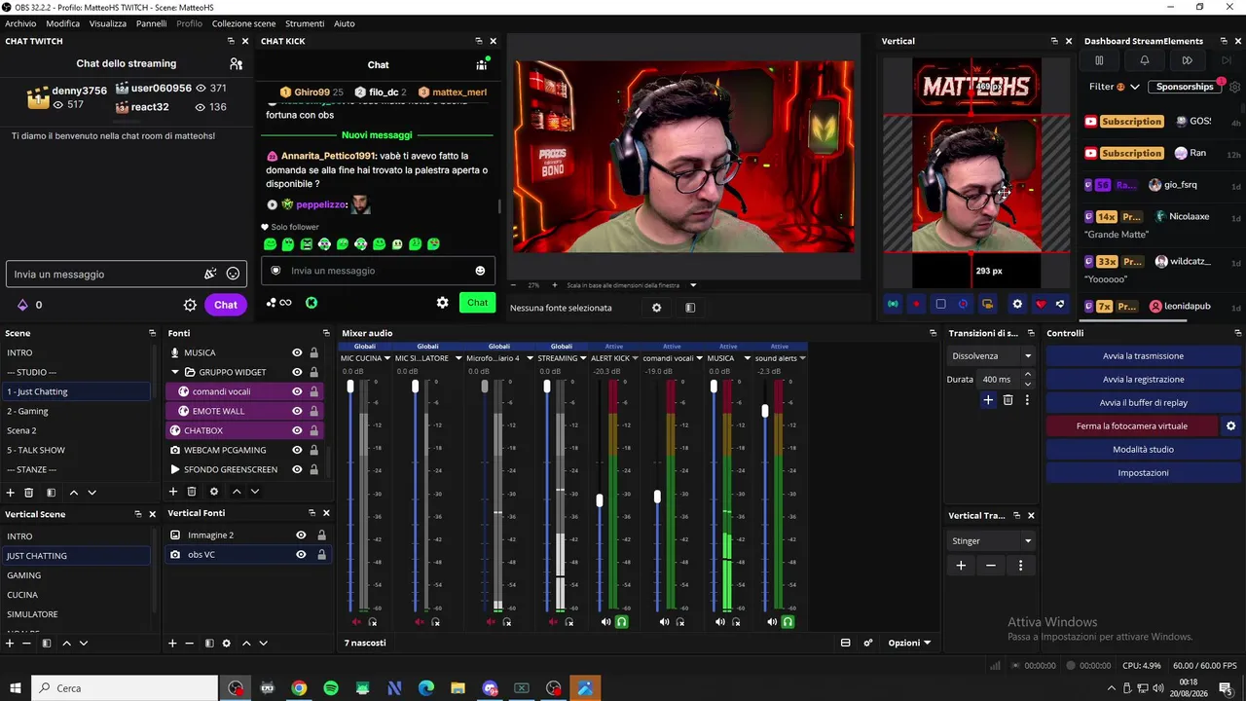Delete the selected scene with trash icon

tap(29, 493)
